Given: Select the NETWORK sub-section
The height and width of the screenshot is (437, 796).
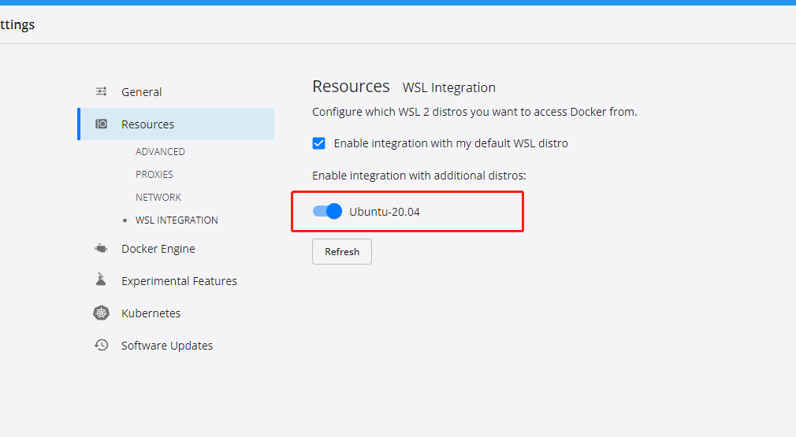Looking at the screenshot, I should (158, 197).
